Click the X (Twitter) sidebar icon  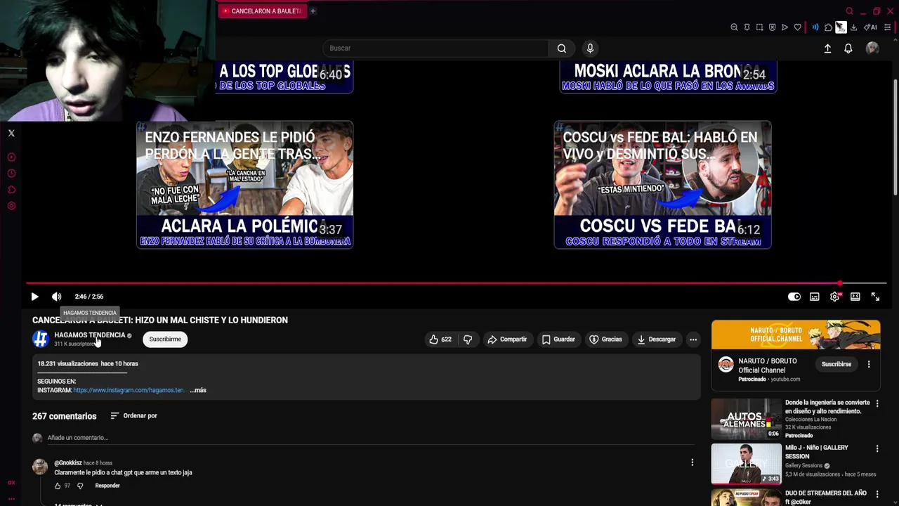tap(11, 133)
